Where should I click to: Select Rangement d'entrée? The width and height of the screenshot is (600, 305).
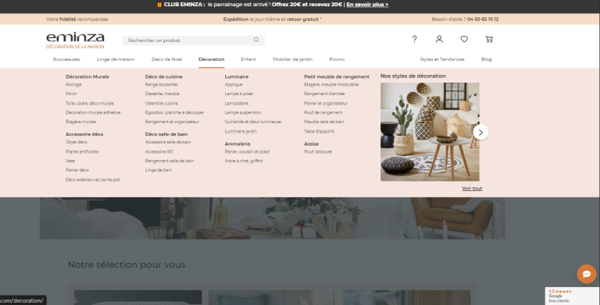324,94
